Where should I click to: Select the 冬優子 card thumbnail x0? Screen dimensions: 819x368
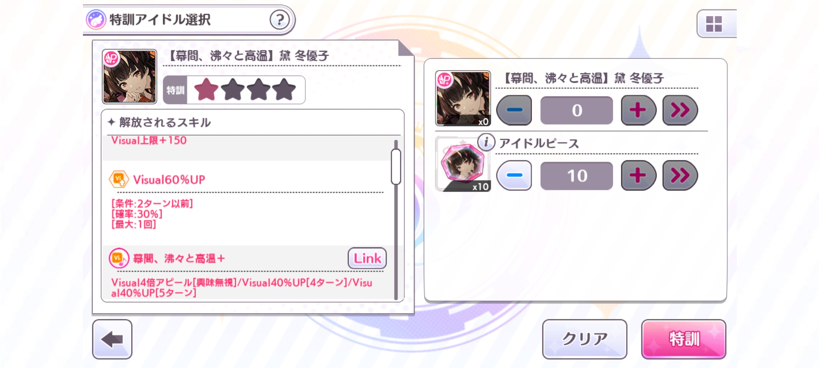pyautogui.click(x=463, y=98)
